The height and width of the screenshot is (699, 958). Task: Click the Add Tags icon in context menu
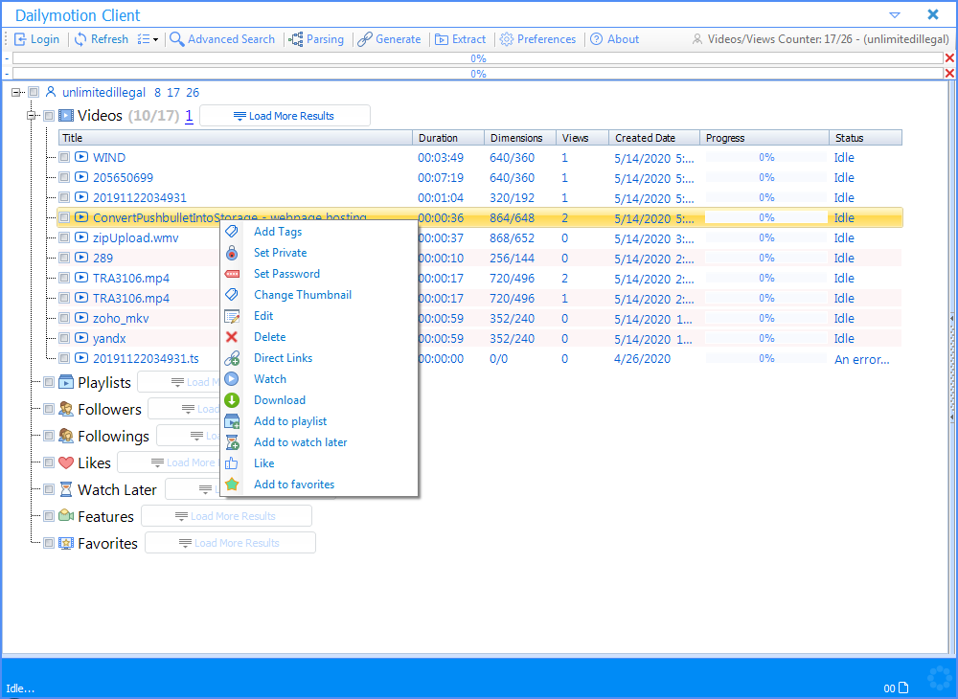[232, 232]
